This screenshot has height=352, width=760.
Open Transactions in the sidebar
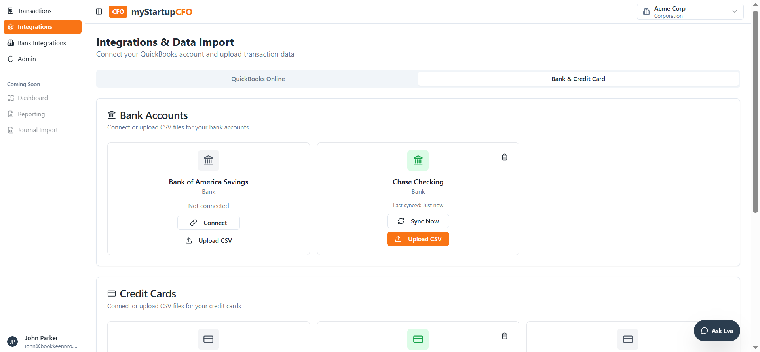pos(34,11)
